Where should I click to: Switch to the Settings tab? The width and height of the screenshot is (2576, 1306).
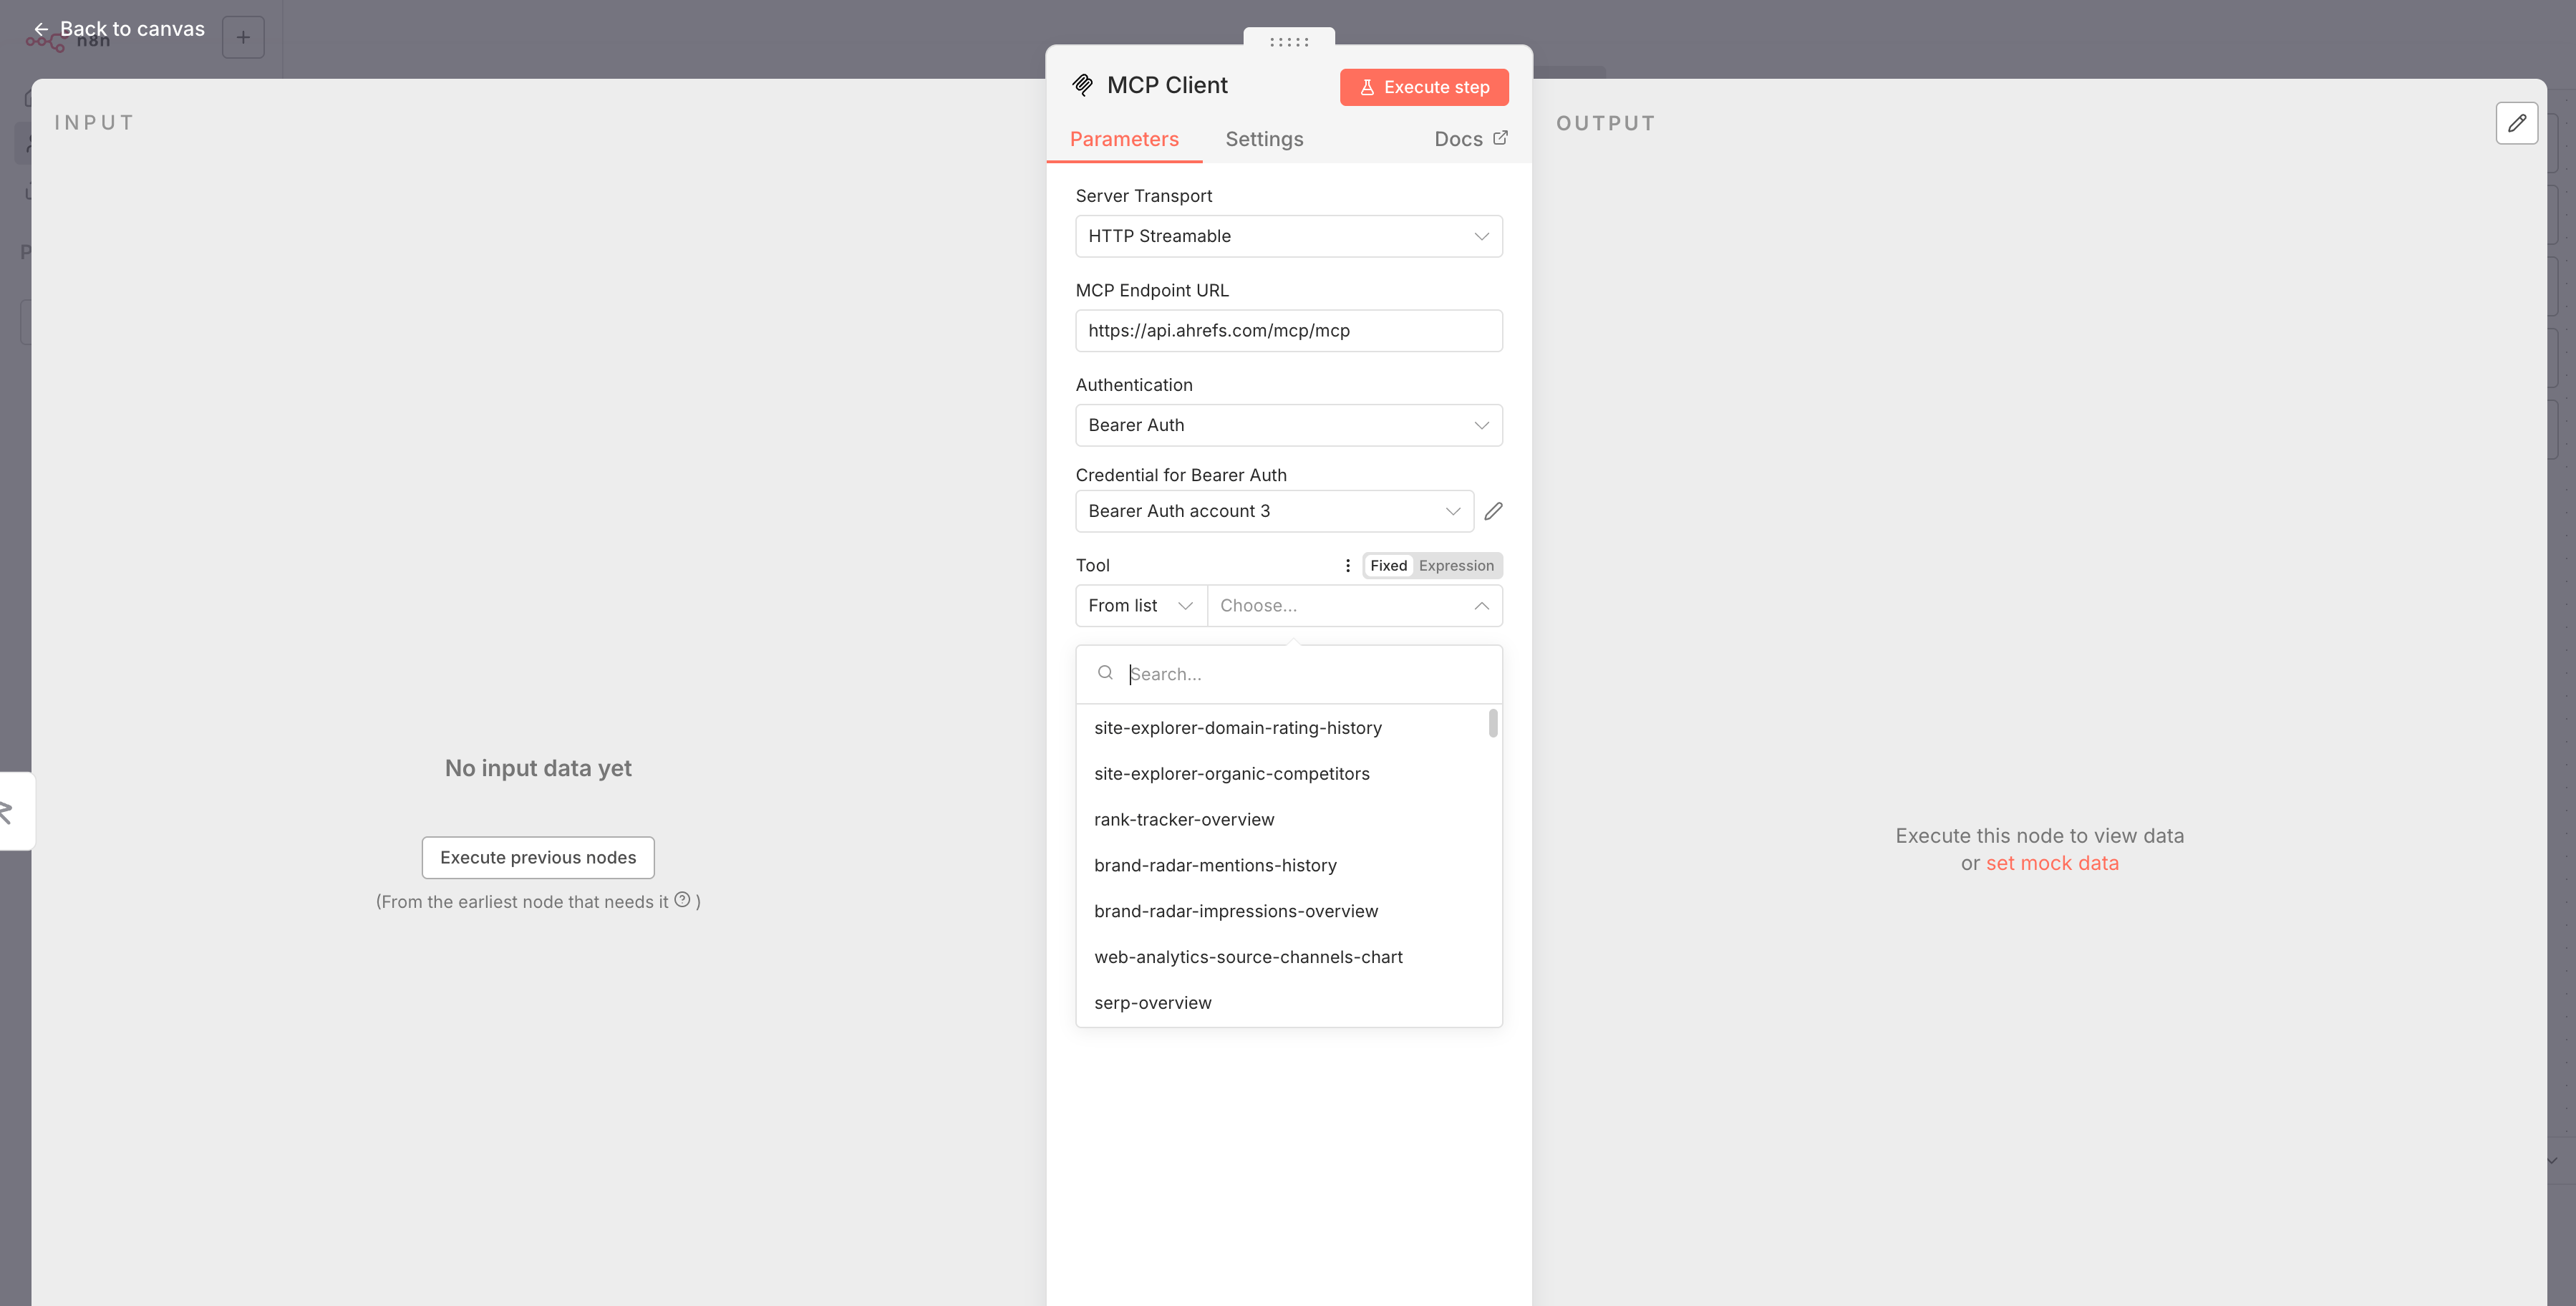[x=1264, y=139]
